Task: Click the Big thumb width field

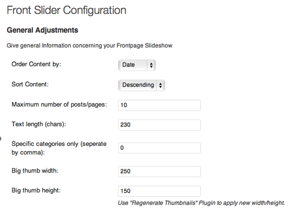Action: (159, 171)
